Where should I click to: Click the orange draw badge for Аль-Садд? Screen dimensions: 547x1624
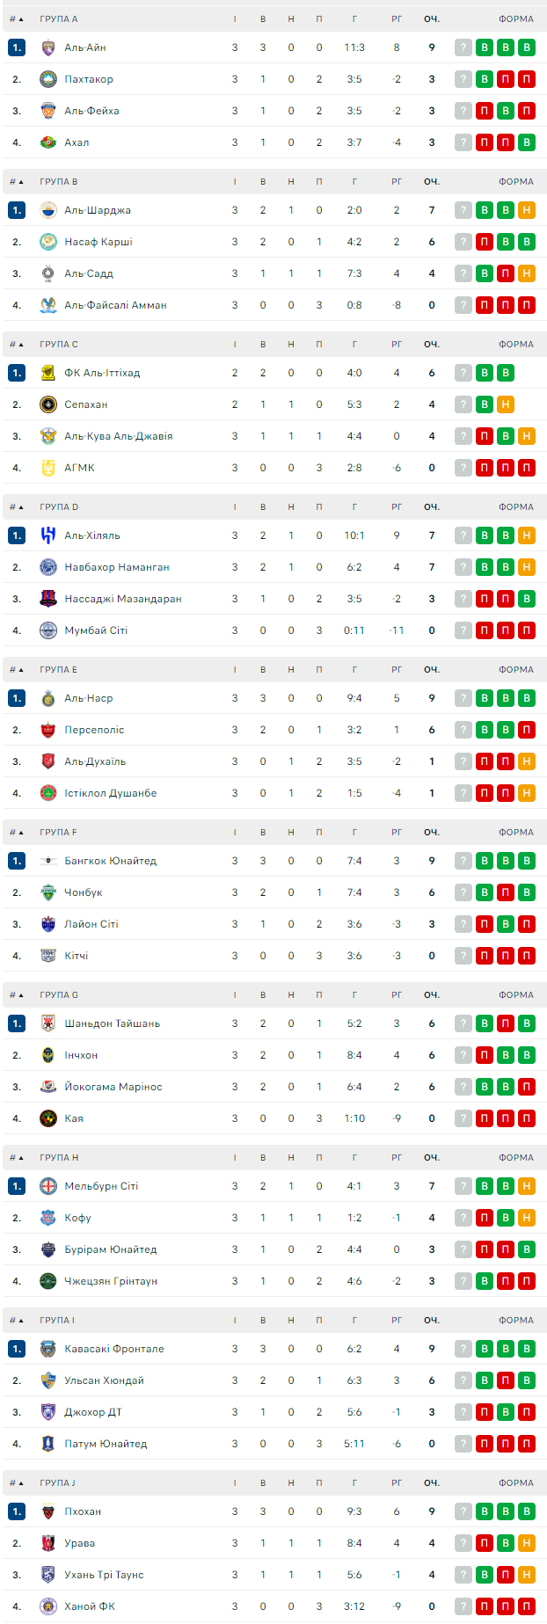tap(527, 273)
